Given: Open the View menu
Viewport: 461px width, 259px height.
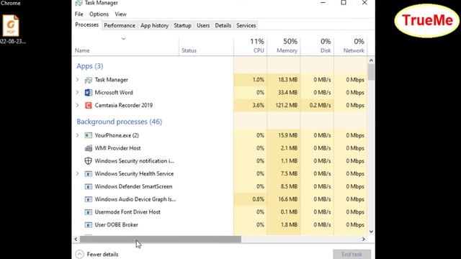Looking at the screenshot, I should coord(120,14).
